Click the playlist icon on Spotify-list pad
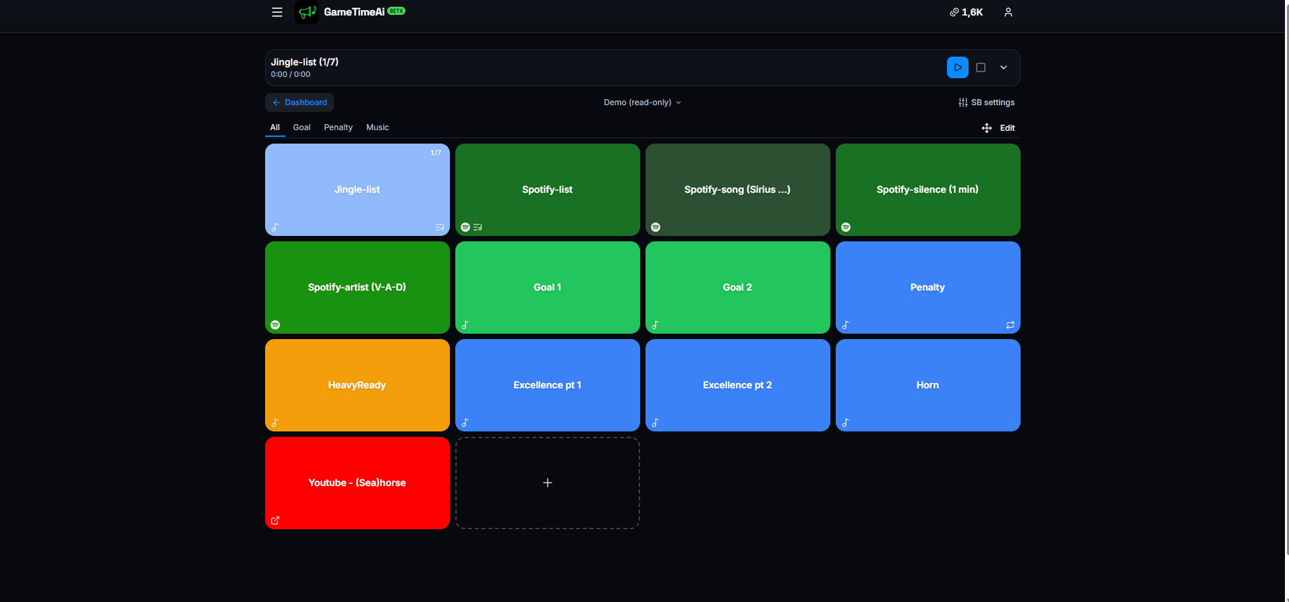 478,227
